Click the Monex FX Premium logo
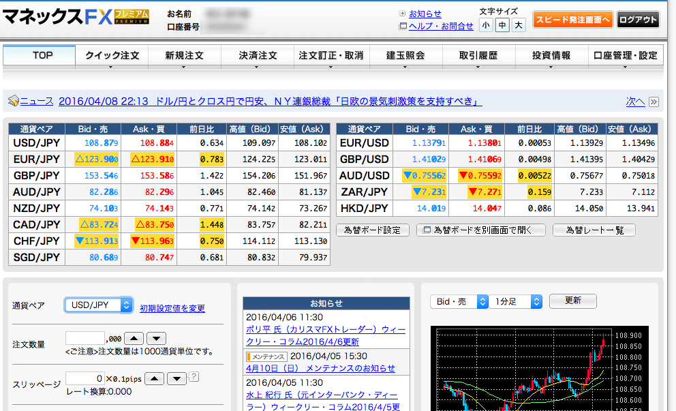 (x=76, y=18)
